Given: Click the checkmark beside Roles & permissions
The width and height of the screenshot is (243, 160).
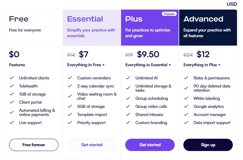Looking at the screenshot, I should click(x=186, y=78).
